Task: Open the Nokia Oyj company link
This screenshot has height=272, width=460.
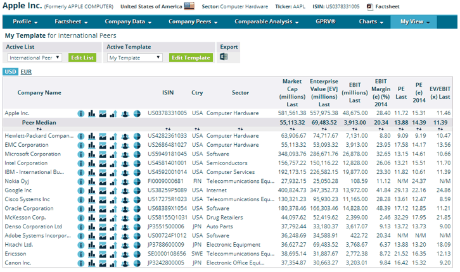Action: pos(16,182)
